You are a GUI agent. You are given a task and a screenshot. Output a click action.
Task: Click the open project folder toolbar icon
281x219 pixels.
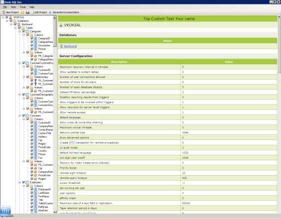click(23, 12)
